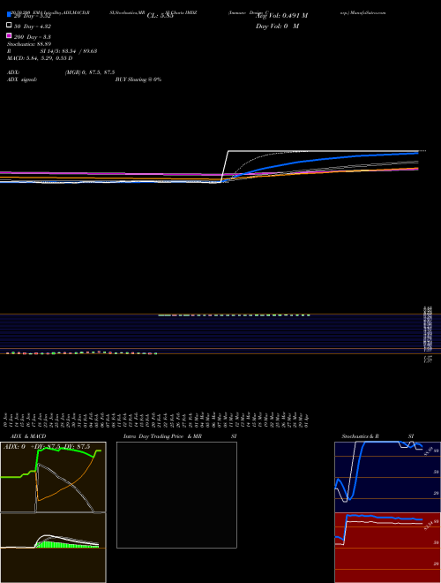Click the '200 Day = 3.3' moving average label
The width and height of the screenshot is (441, 583).
point(33,36)
